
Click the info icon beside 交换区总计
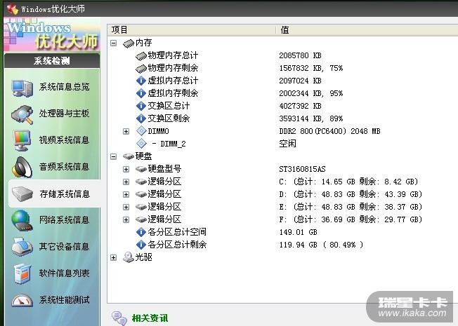pyautogui.click(x=141, y=106)
